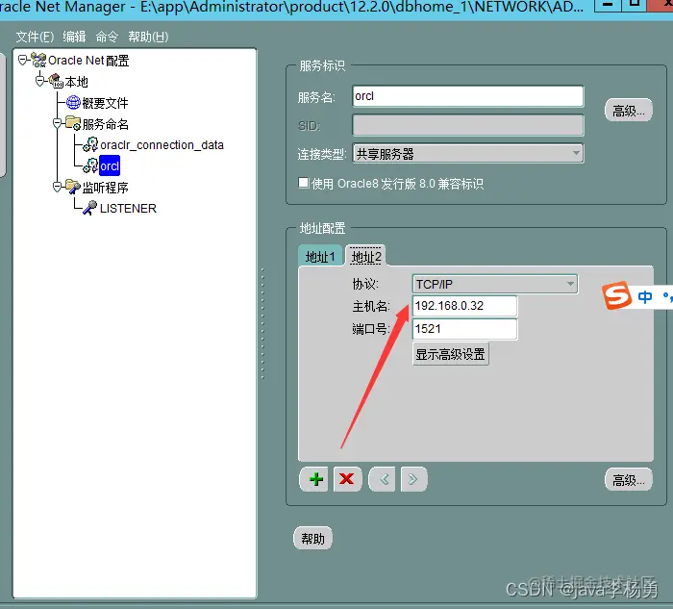Click the Sogou input method S icon
Image resolution: width=673 pixels, height=609 pixels.
tap(617, 295)
